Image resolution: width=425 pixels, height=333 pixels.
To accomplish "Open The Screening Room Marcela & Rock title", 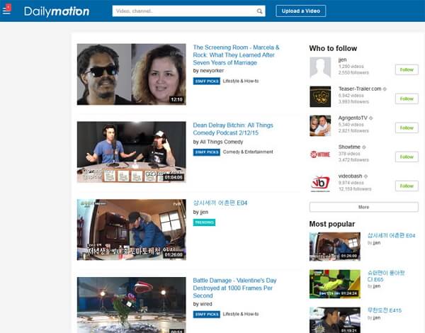I will coord(236,55).
